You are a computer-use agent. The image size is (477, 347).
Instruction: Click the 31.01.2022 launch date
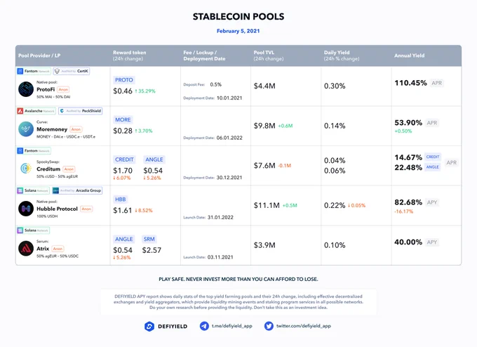coord(220,218)
